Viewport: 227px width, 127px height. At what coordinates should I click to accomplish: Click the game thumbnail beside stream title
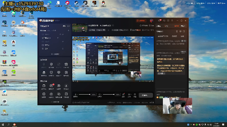point(80,28)
